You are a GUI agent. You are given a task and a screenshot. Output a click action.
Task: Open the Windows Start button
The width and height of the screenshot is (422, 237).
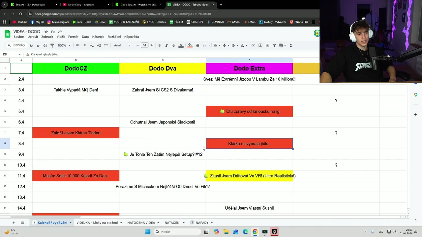[x=148, y=232]
